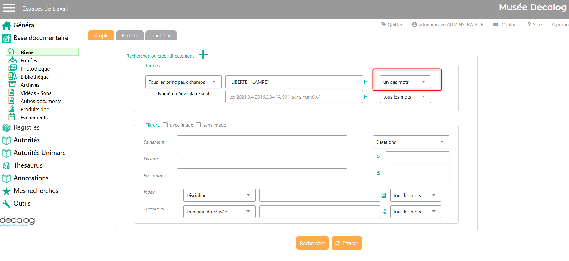Image resolution: width=569 pixels, height=261 pixels.
Task: Click the maximum date input field
Action: (x=417, y=173)
